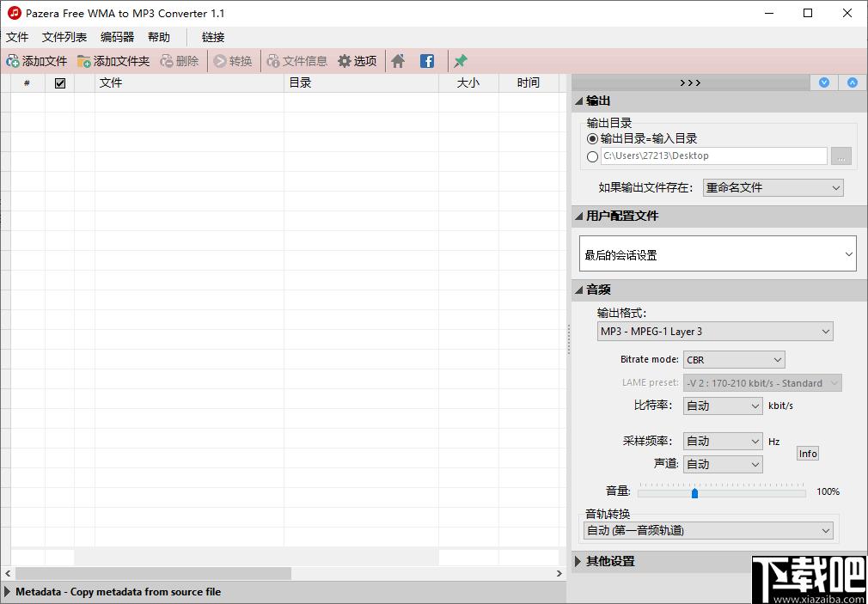Start conversion with the 转换 button

point(233,61)
